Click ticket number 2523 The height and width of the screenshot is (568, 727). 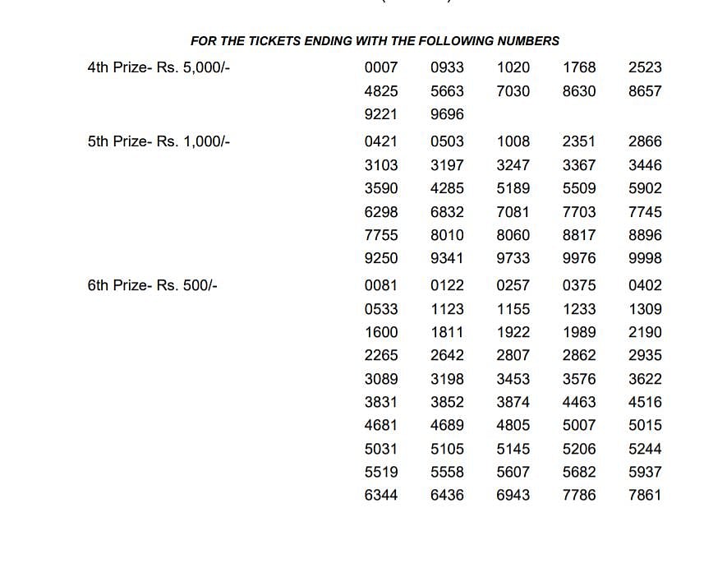pos(645,67)
